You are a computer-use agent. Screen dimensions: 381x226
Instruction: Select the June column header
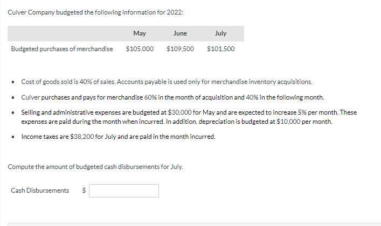pos(180,33)
